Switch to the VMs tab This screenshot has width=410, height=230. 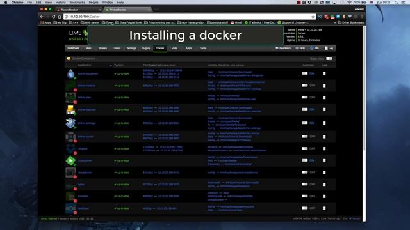click(x=174, y=49)
